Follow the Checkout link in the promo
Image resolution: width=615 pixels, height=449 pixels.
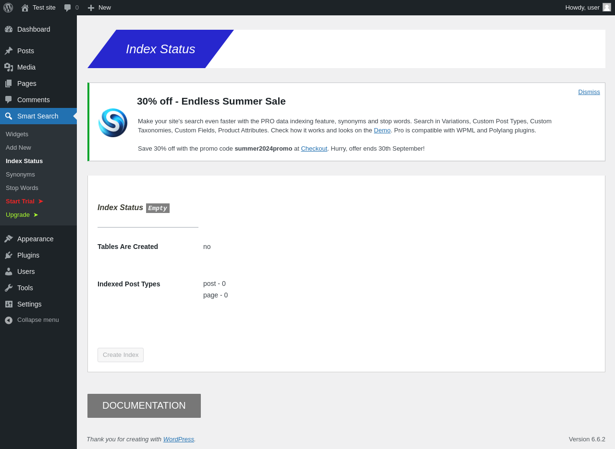(314, 149)
